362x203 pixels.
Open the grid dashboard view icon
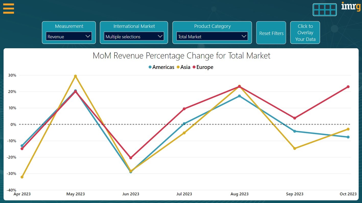pos(324,10)
